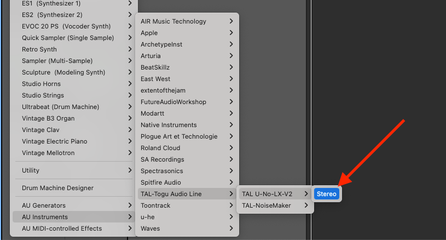Image resolution: width=446 pixels, height=240 pixels.
Task: Select extentofthejam vendor
Action: click(187, 90)
